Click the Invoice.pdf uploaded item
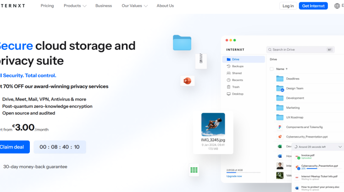 318,156
